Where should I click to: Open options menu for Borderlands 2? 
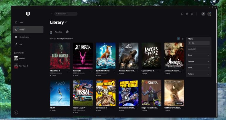coord(114,108)
